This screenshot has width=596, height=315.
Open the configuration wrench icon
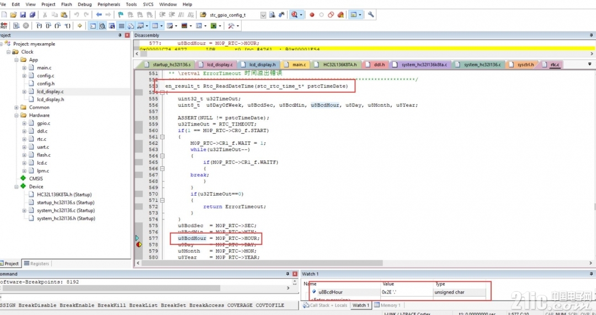coord(371,14)
